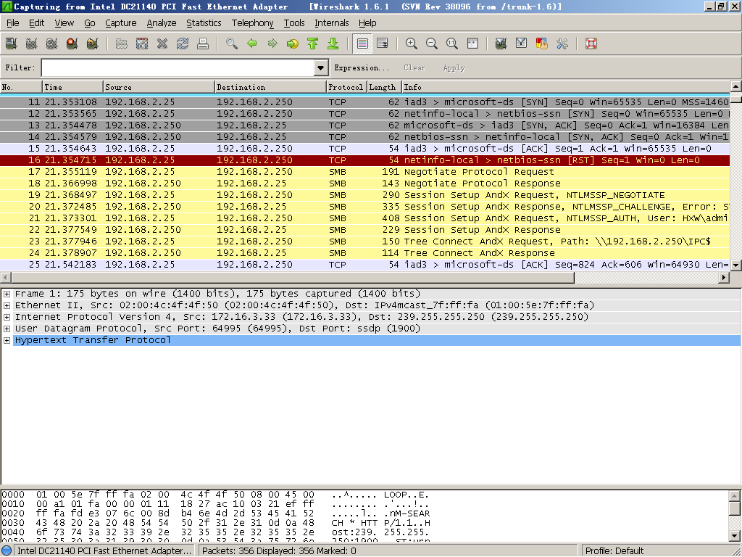Expand the Ethernet II tree node
The image size is (742, 557).
pyautogui.click(x=7, y=305)
